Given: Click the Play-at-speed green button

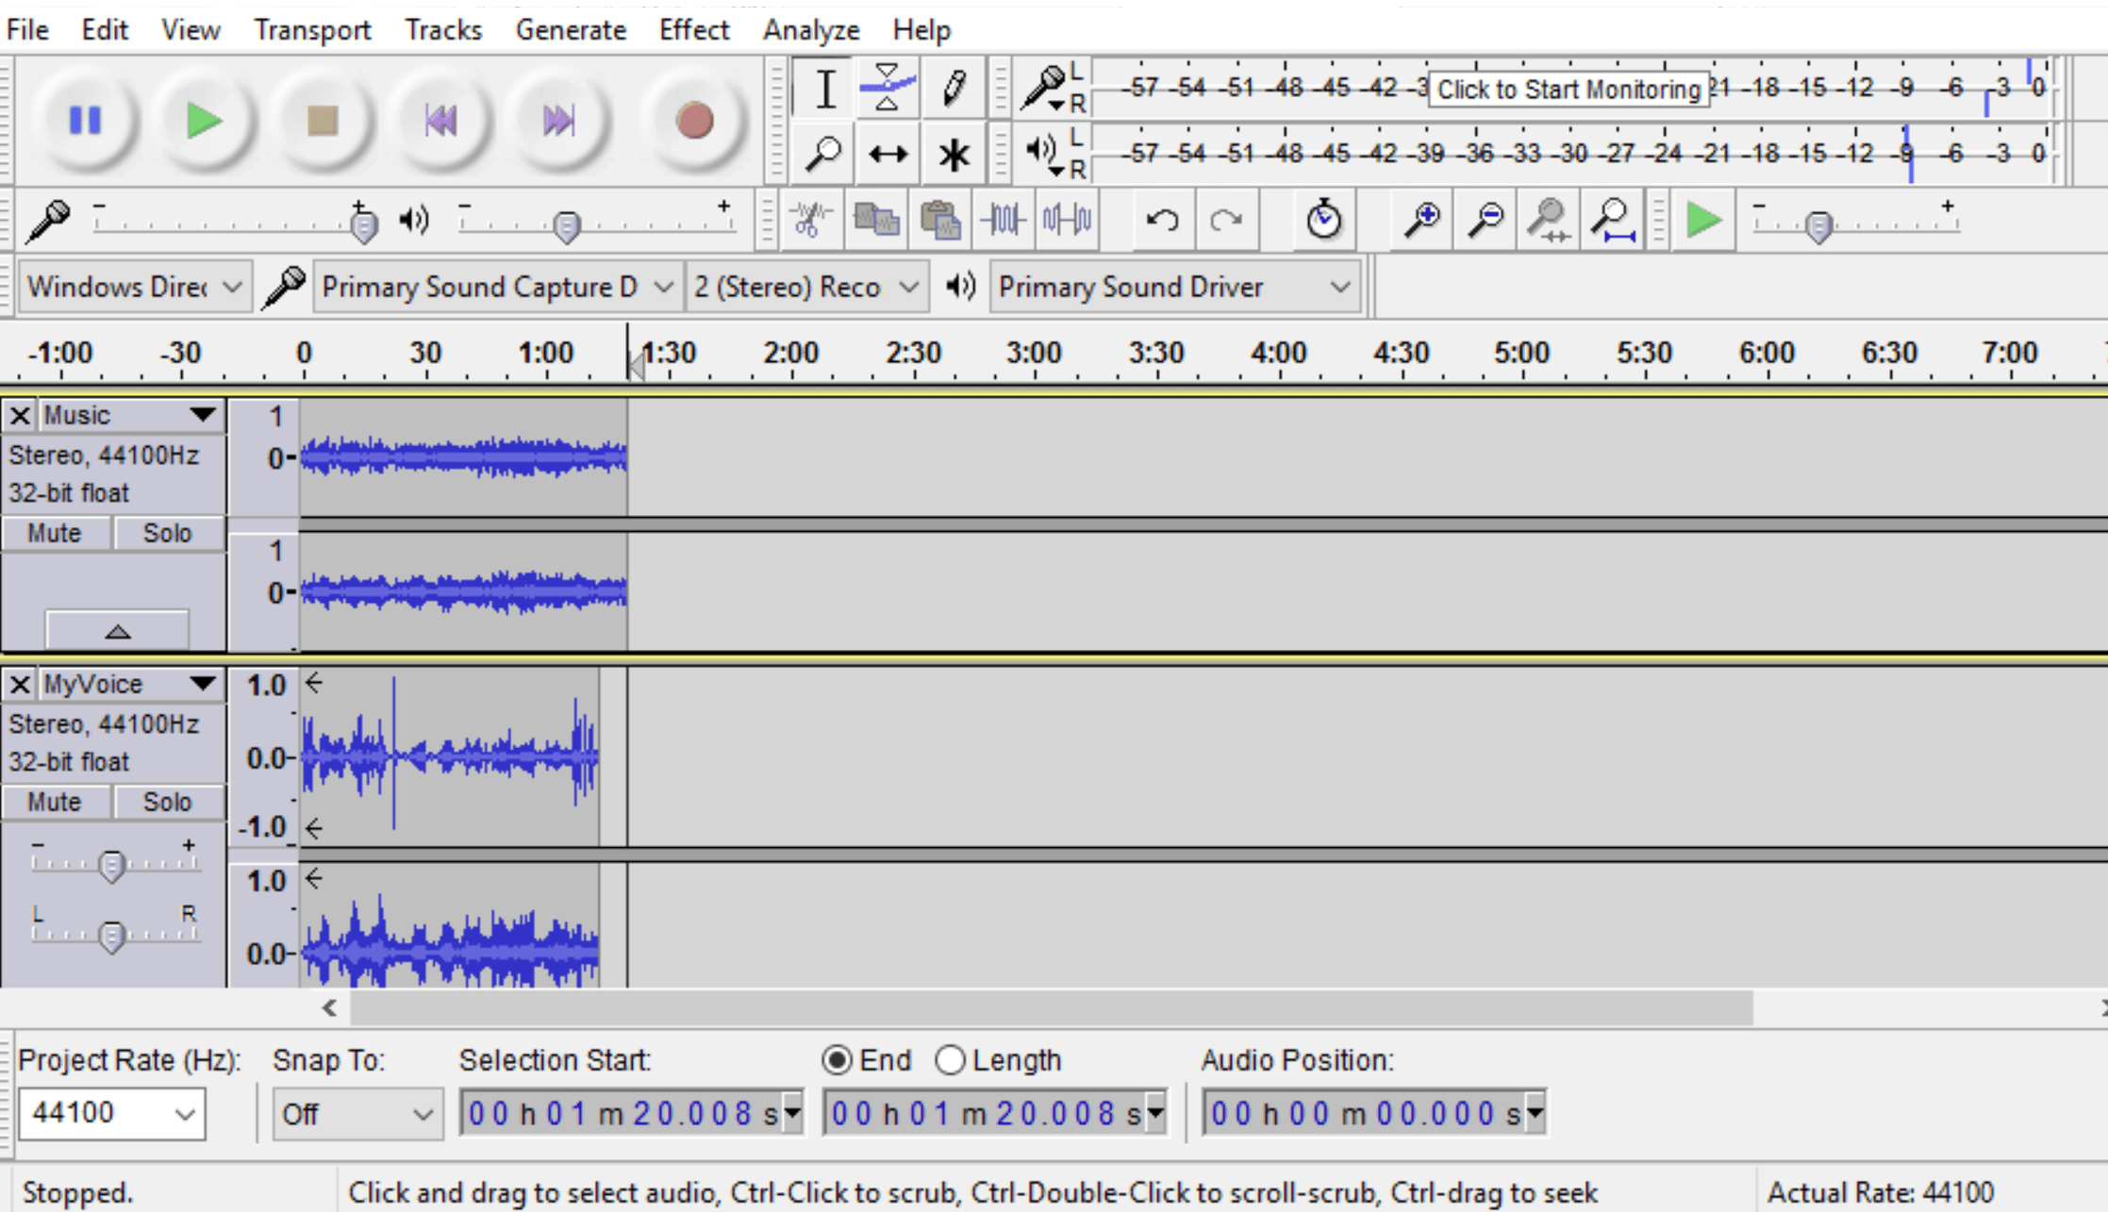Looking at the screenshot, I should (1703, 221).
